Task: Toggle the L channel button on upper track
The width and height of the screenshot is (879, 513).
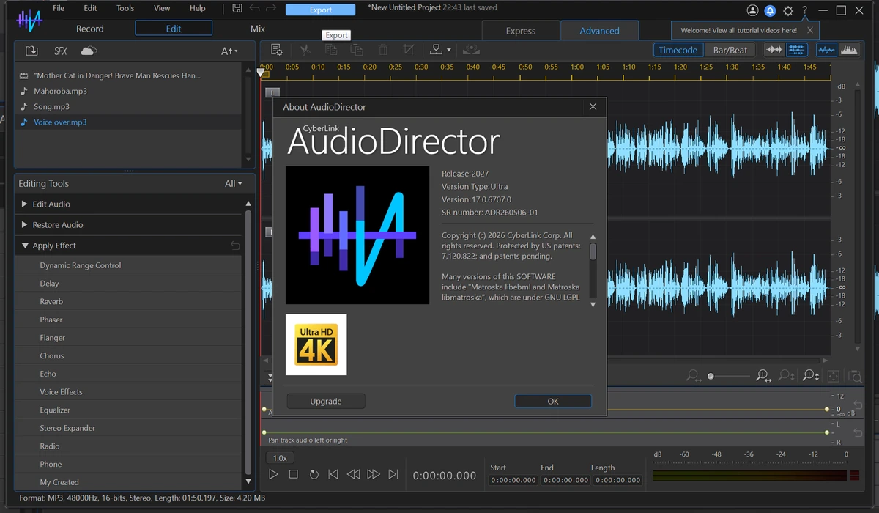Action: [x=272, y=92]
